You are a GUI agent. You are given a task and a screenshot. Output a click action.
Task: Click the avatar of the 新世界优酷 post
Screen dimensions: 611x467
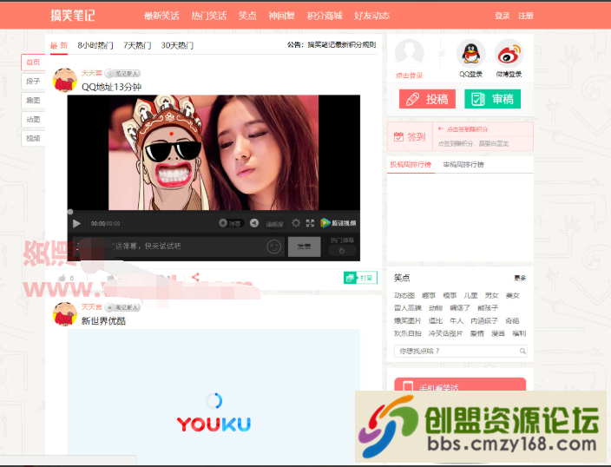click(65, 314)
